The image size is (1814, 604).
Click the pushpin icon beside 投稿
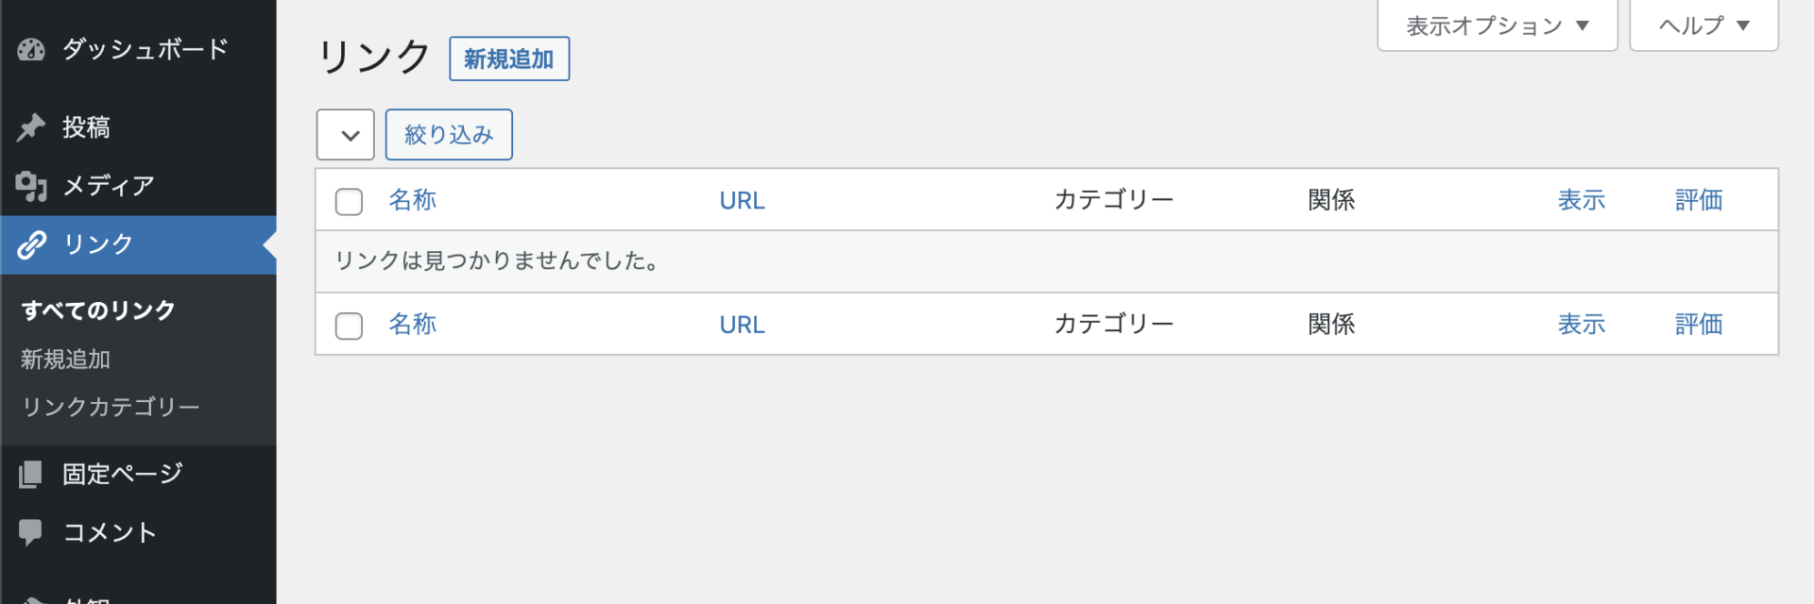31,127
